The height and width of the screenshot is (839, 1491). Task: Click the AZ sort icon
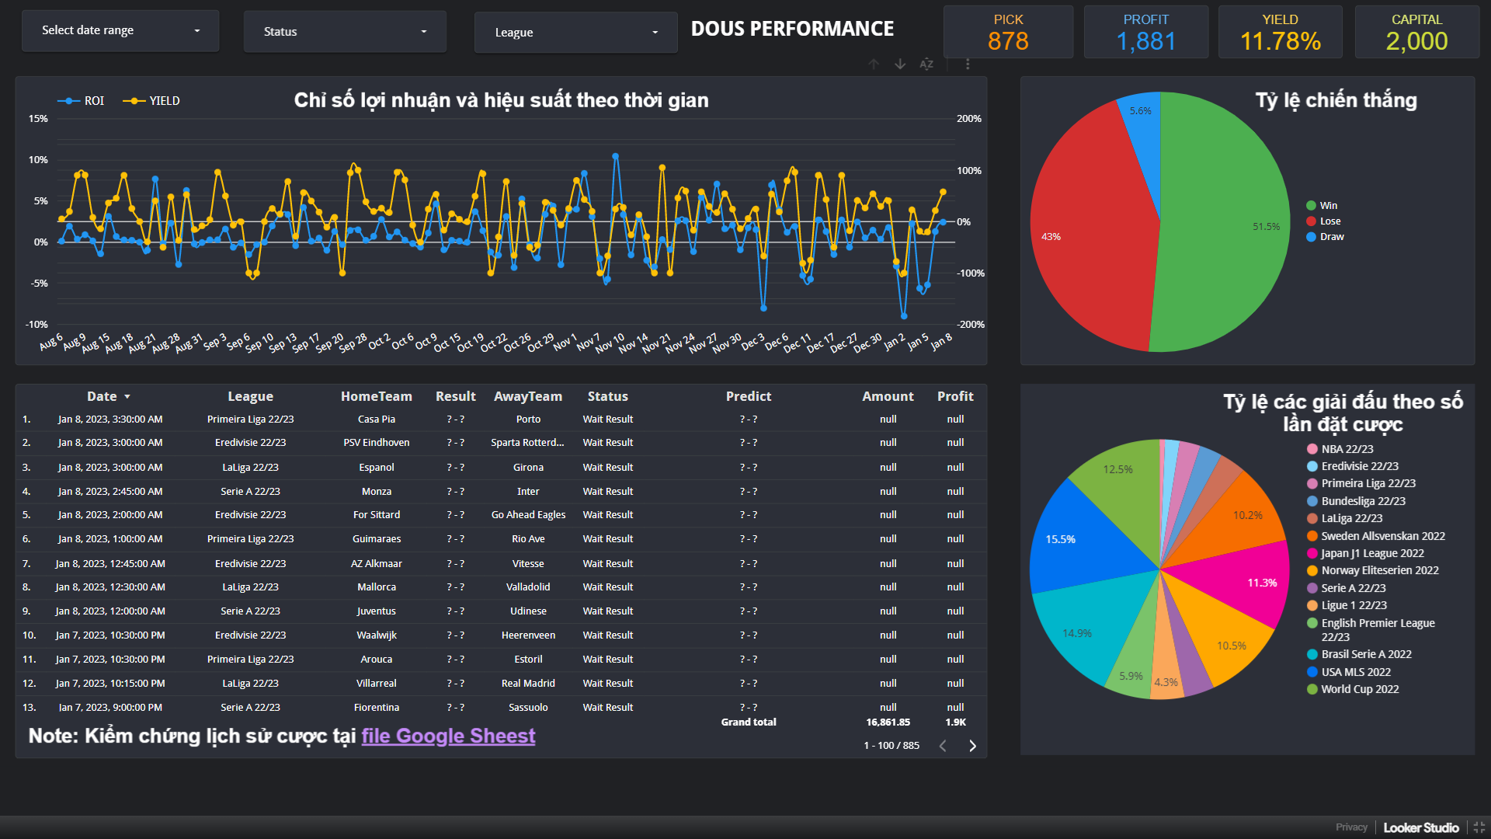pyautogui.click(x=926, y=64)
